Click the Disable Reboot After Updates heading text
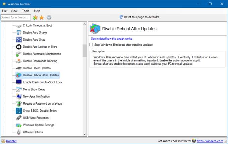Viewport: 228px width, 144px height. (129, 29)
